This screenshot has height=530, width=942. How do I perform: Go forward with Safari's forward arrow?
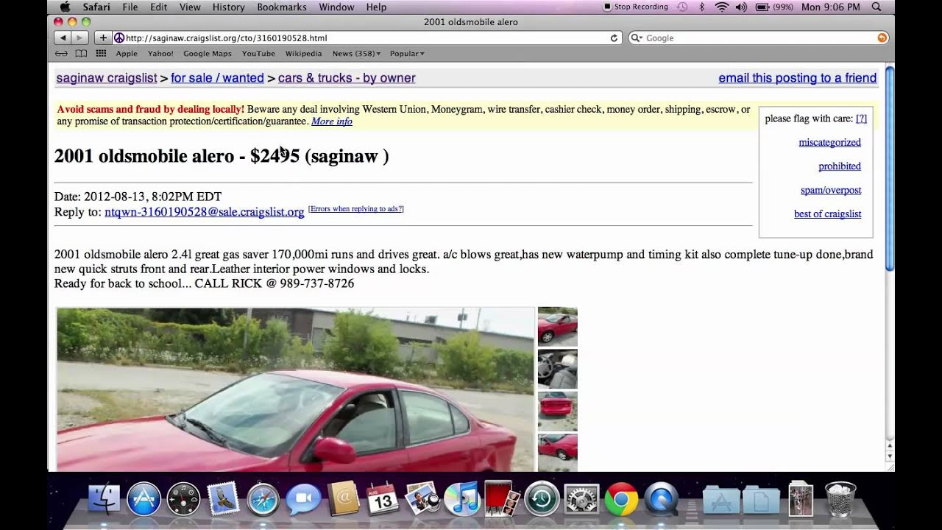click(80, 38)
